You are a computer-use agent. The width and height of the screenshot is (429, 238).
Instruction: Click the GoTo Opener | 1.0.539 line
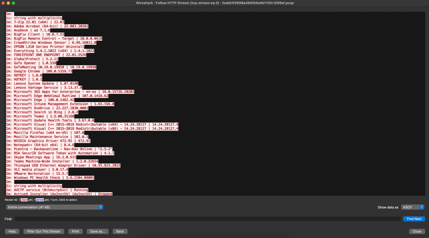coord(31,63)
